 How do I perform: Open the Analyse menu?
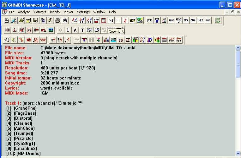pos(24,12)
